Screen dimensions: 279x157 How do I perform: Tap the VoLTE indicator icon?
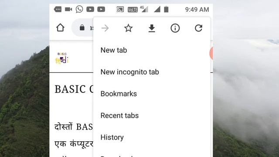[133, 10]
